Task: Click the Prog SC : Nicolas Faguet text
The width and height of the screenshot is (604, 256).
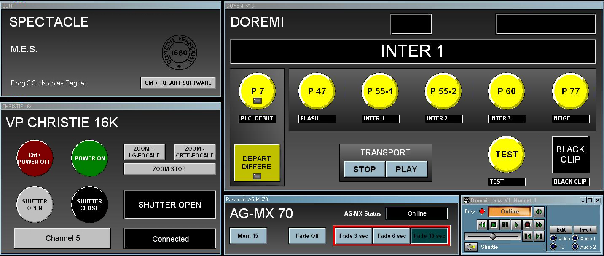Action: (48, 83)
